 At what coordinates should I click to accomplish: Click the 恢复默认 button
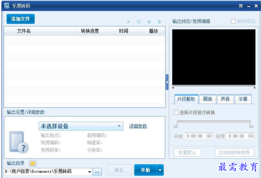tap(187, 152)
